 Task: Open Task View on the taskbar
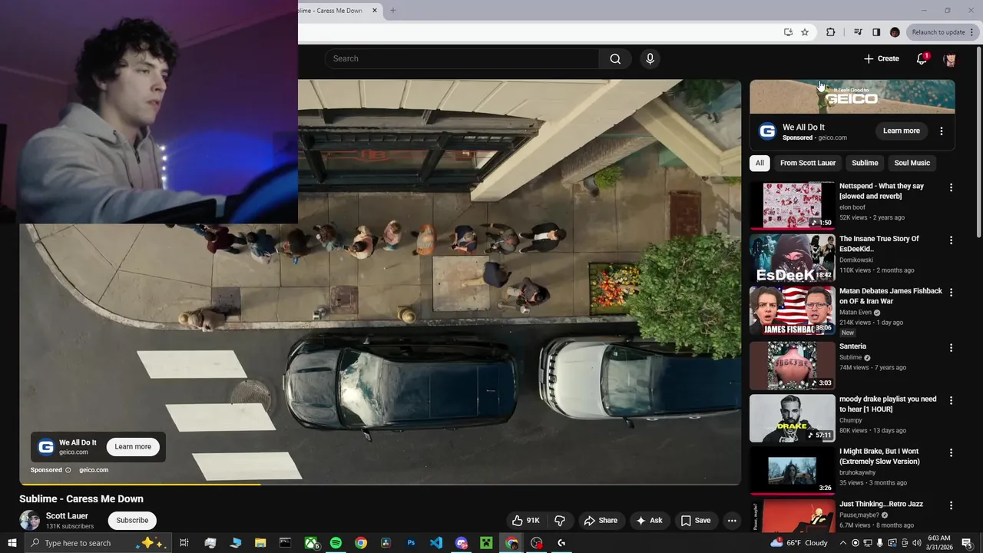pyautogui.click(x=184, y=543)
